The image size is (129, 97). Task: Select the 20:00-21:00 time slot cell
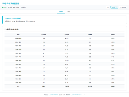(18, 83)
